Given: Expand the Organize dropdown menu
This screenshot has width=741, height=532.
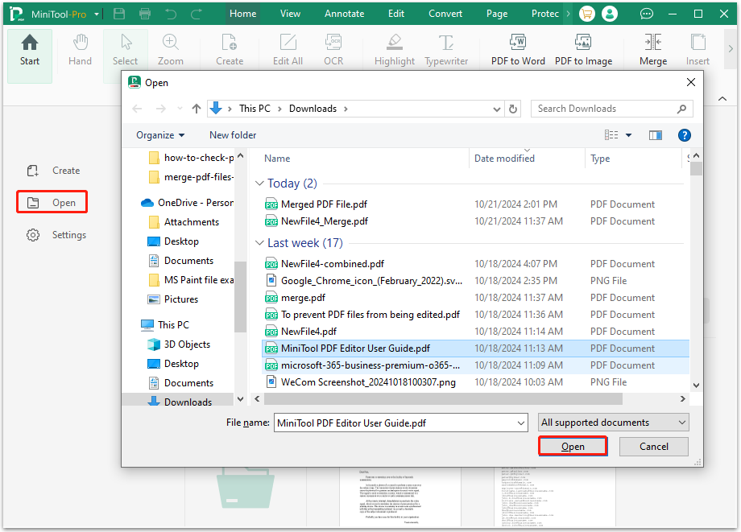Looking at the screenshot, I should click(160, 135).
